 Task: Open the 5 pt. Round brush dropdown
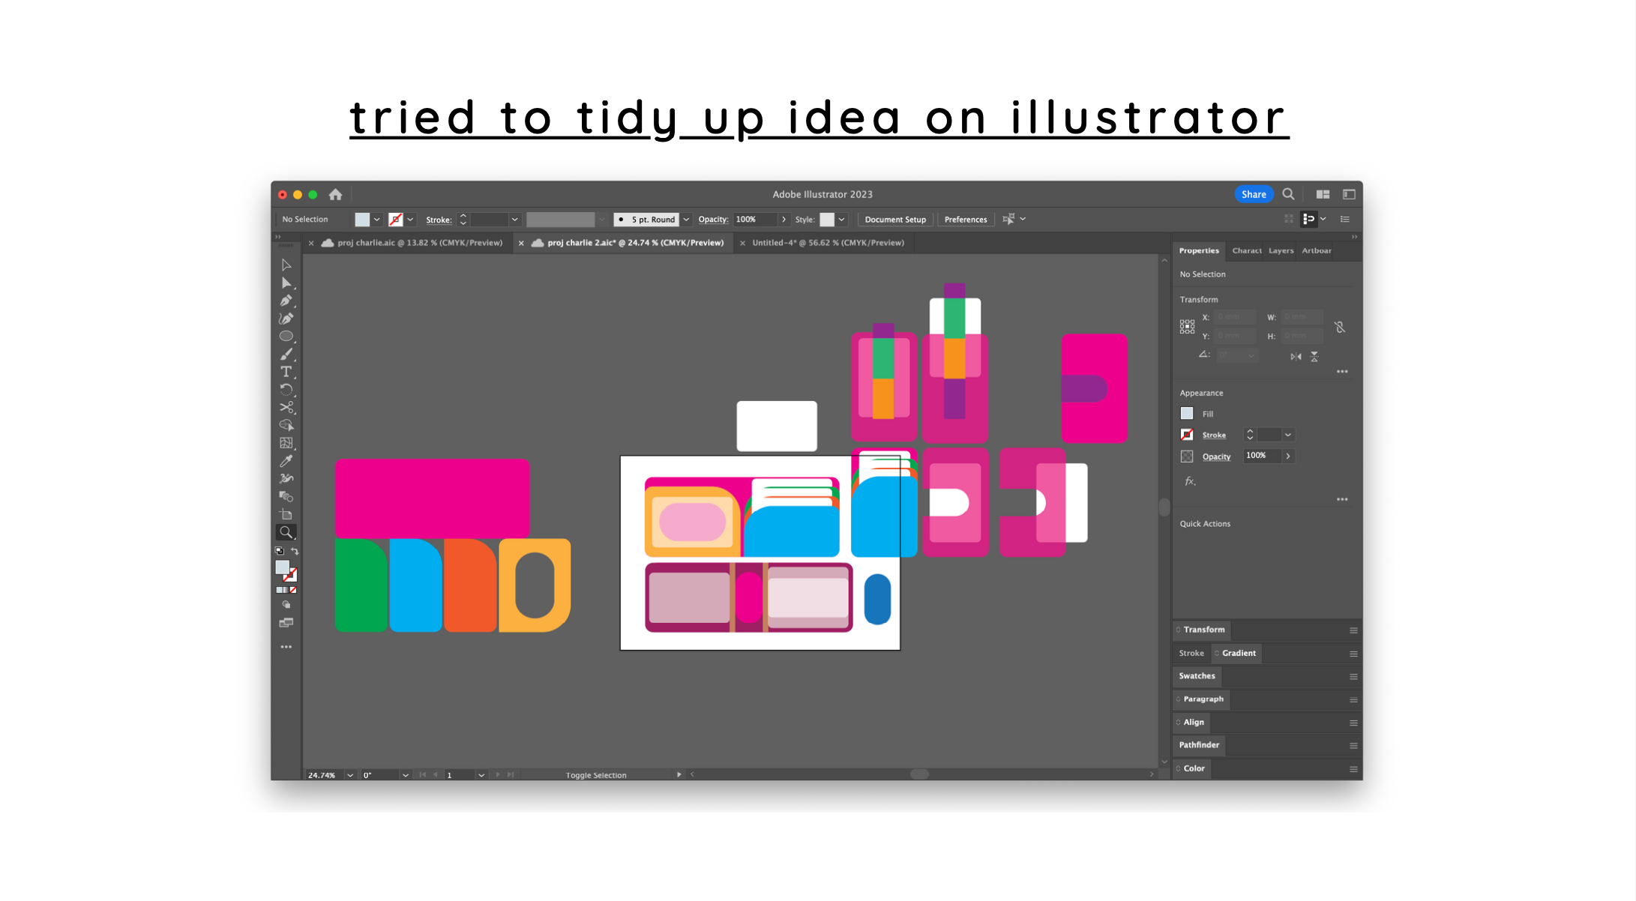686,220
